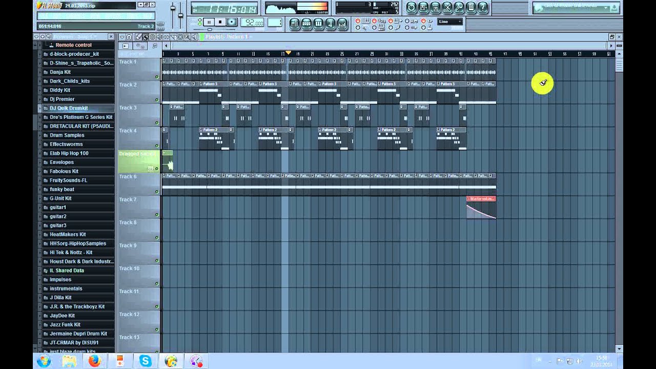
Task: Click the master volume slider
Action: pyautogui.click(x=173, y=8)
